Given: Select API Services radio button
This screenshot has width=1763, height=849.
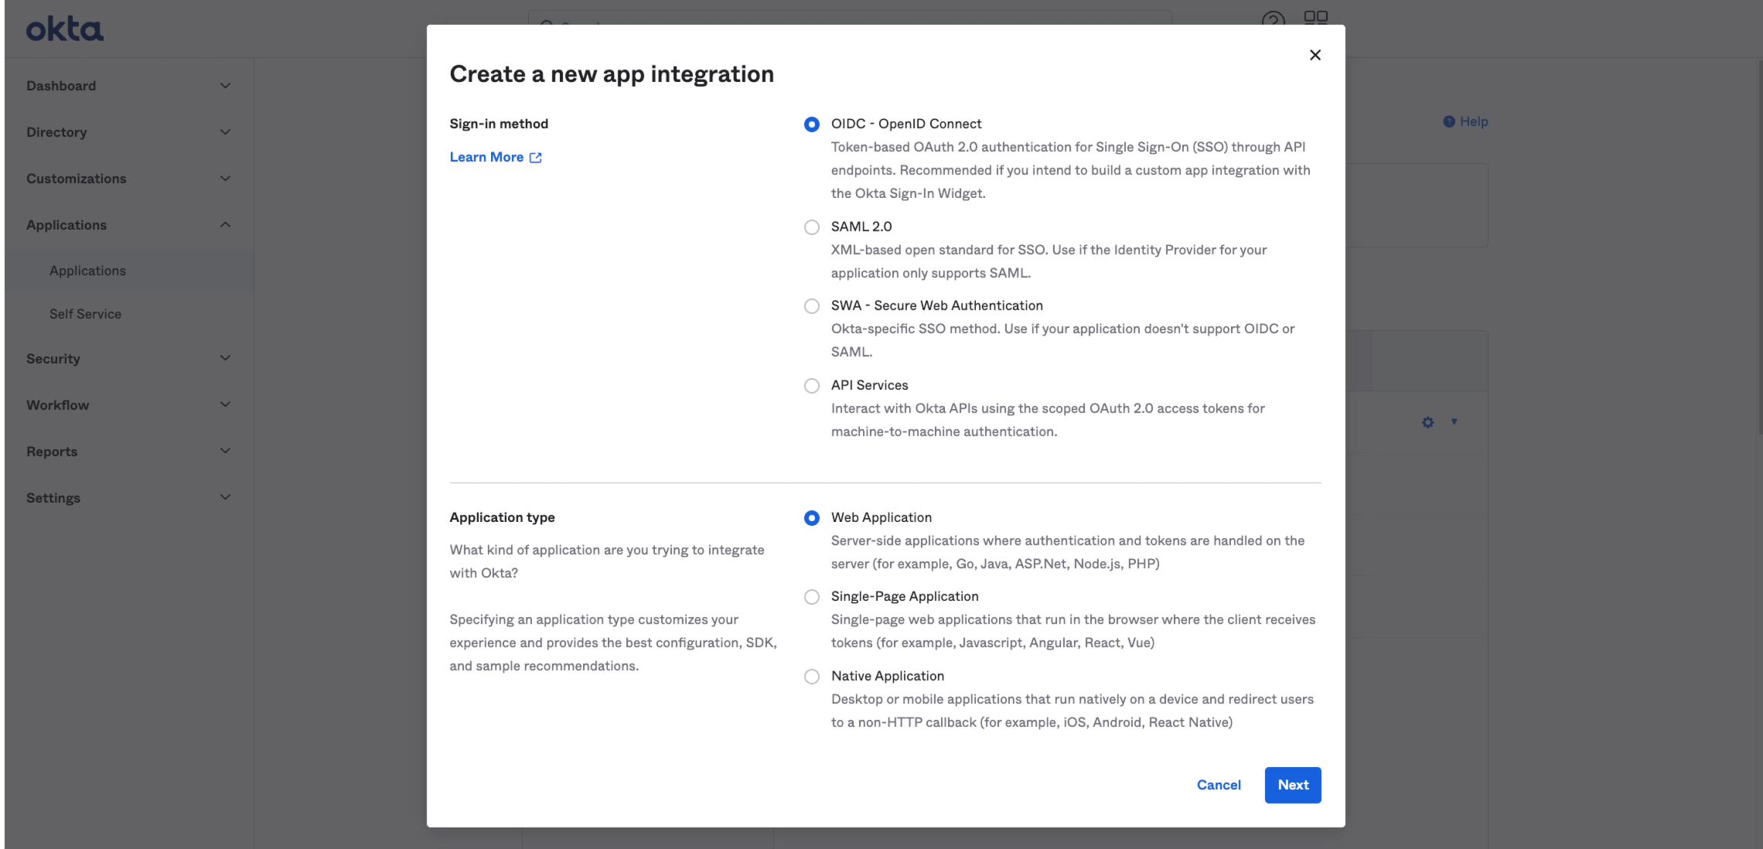Looking at the screenshot, I should tap(811, 386).
